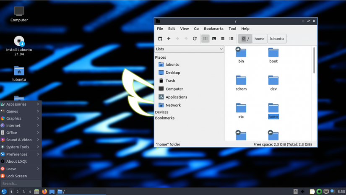Image resolution: width=346 pixels, height=195 pixels.
Task: Open Applications in Places sidebar
Action: click(176, 97)
